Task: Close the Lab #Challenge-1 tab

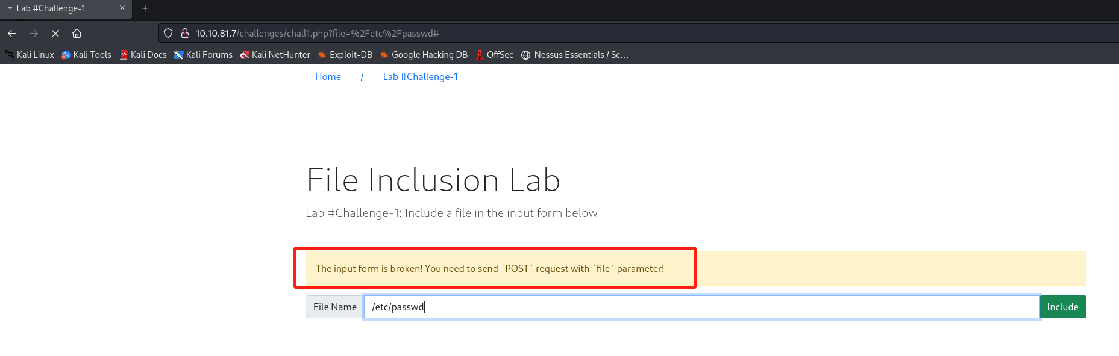Action: pos(122,8)
